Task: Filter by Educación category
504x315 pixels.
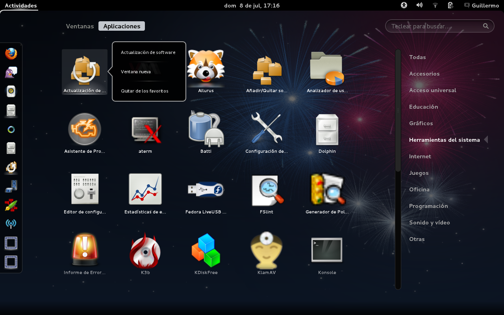Action: pyautogui.click(x=424, y=107)
